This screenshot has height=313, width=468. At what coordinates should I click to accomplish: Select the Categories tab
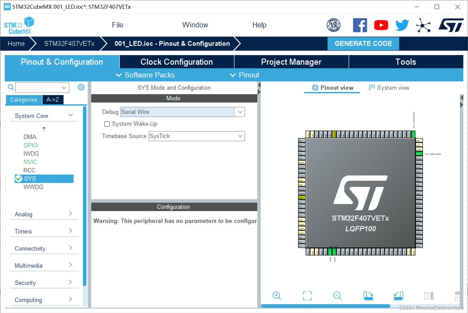(24, 100)
